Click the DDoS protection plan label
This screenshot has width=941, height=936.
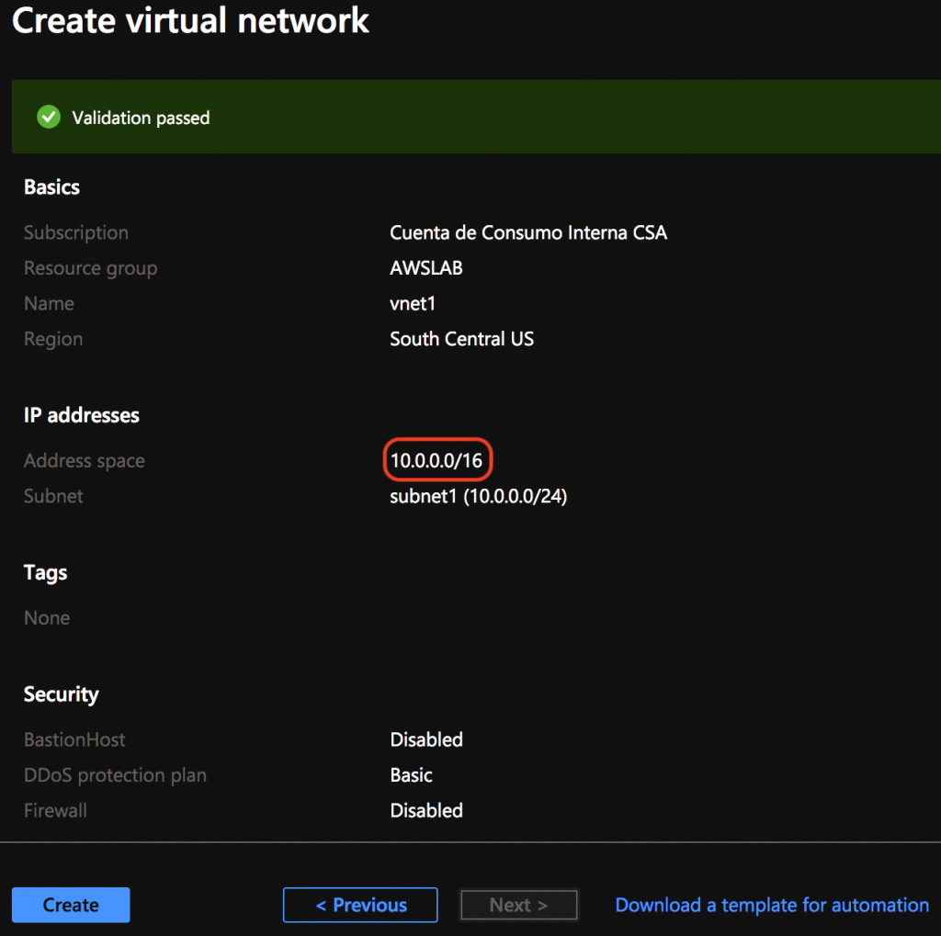click(x=115, y=775)
